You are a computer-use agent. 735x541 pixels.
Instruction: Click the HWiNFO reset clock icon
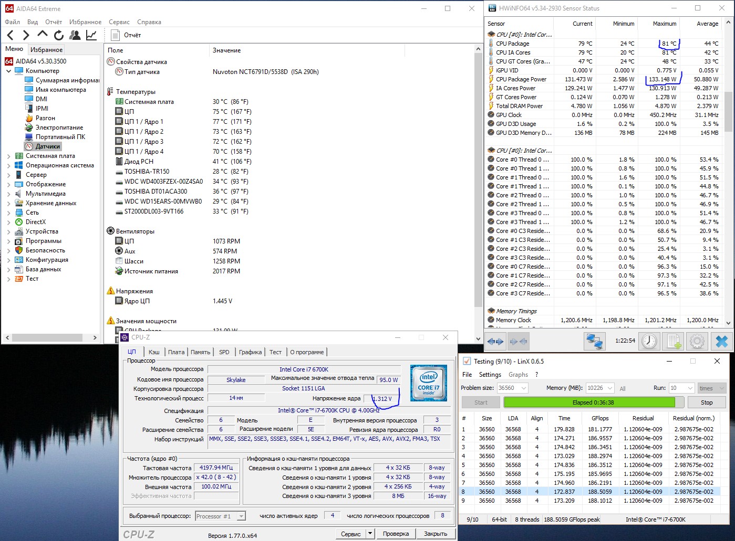[x=649, y=341]
